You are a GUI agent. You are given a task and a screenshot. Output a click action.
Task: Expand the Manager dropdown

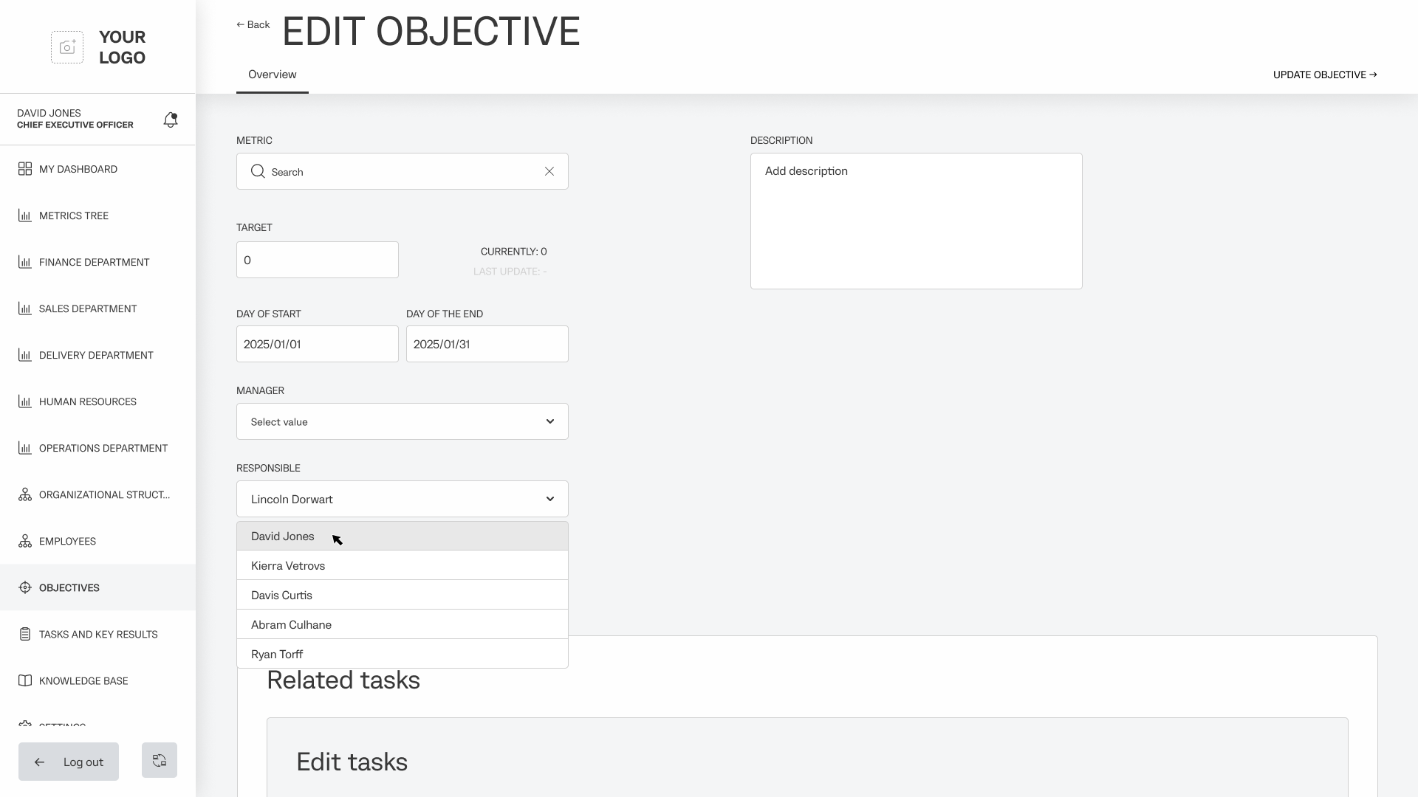(x=403, y=421)
